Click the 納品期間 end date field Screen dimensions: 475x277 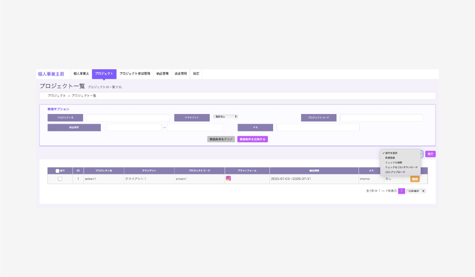[x=195, y=127]
